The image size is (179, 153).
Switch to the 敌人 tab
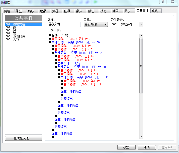click(x=81, y=11)
